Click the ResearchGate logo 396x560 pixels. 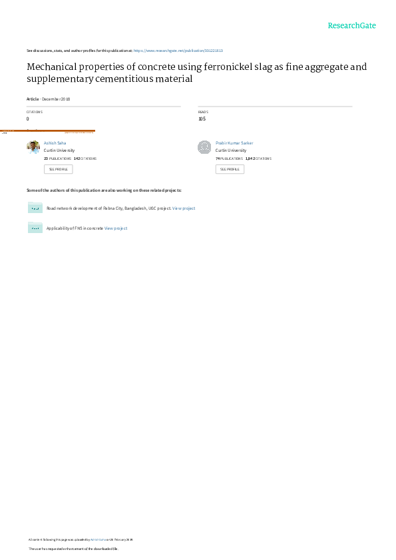(351, 25)
